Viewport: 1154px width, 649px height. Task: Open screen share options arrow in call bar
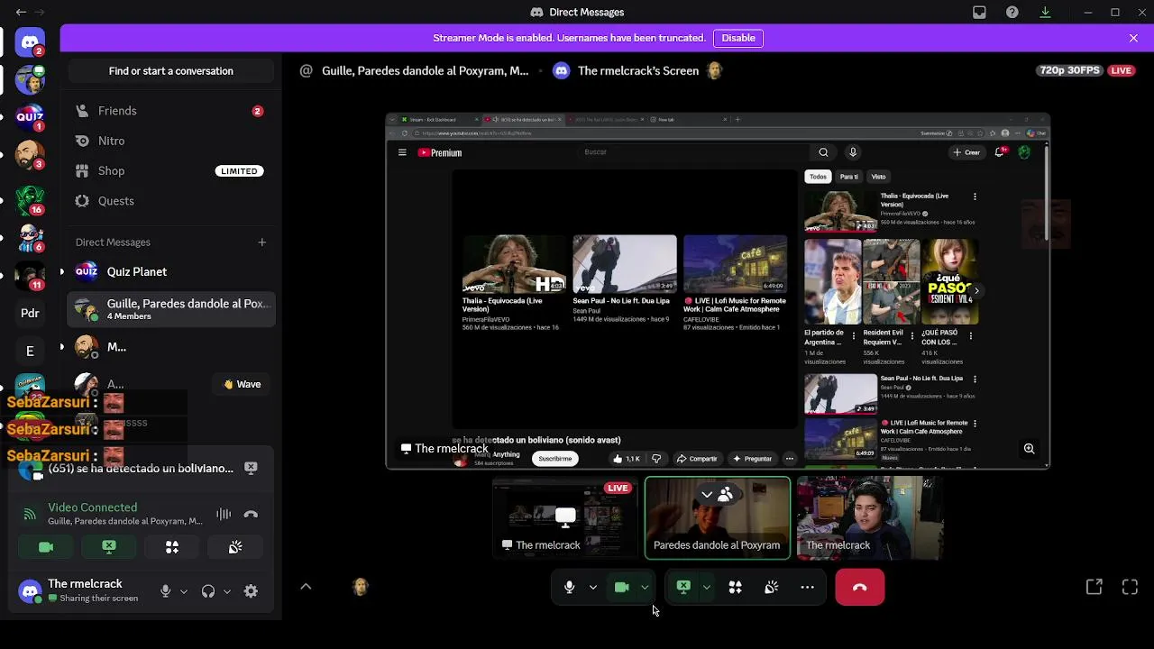coord(707,587)
